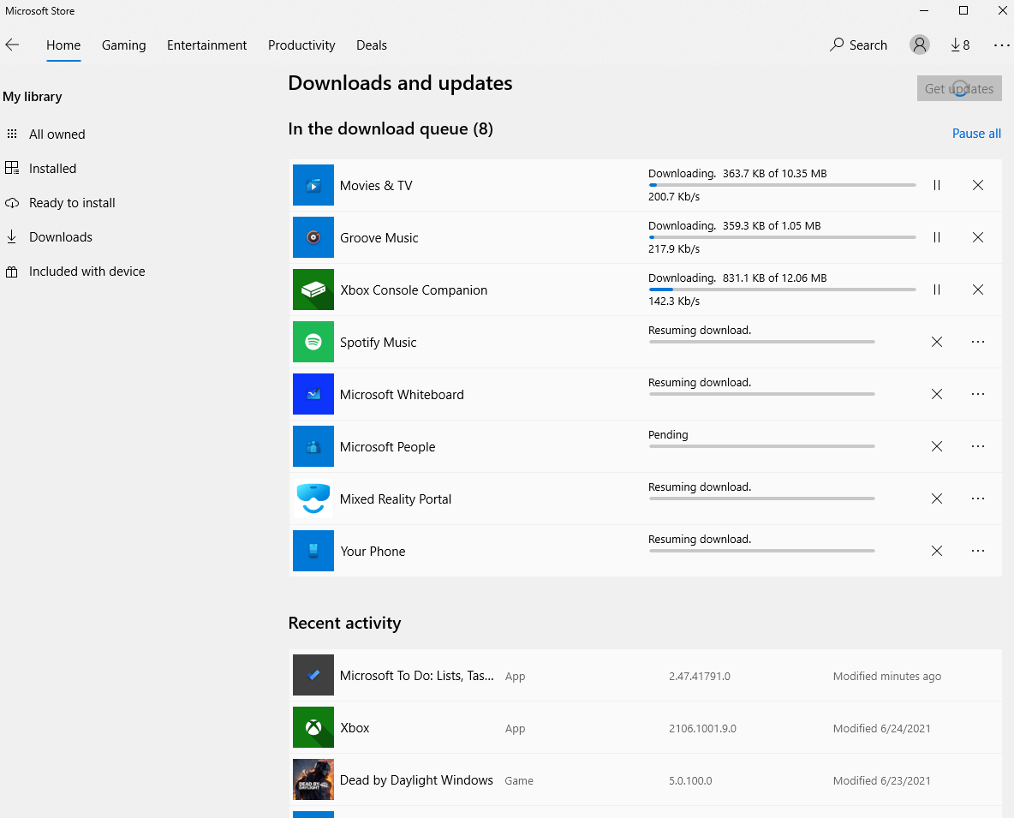Viewport: 1014px width, 818px height.
Task: Click the Movies & TV progress bar
Action: (782, 185)
